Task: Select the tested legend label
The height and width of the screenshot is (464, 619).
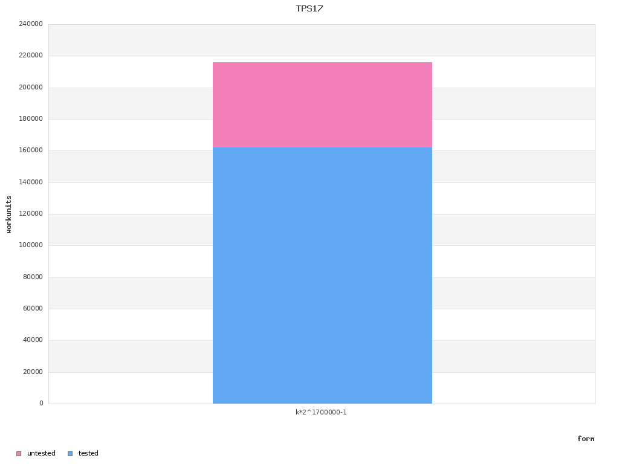Action: (x=88, y=453)
